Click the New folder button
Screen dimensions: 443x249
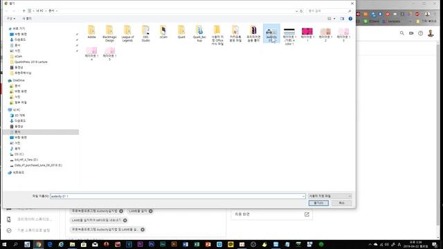(27, 19)
